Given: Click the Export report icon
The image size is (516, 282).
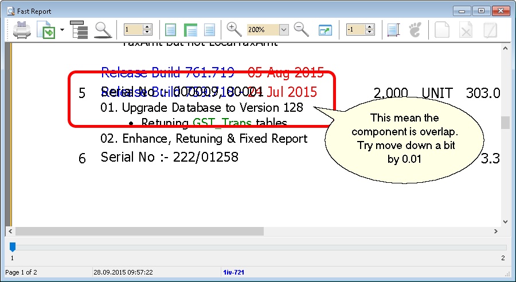Looking at the screenshot, I should point(45,29).
